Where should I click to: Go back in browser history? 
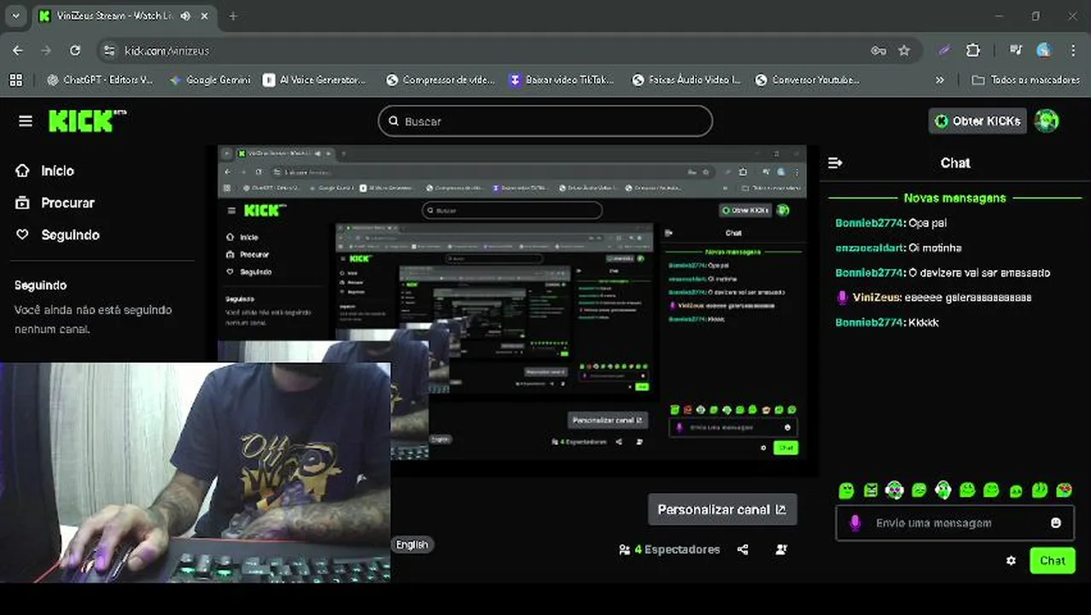pyautogui.click(x=18, y=50)
